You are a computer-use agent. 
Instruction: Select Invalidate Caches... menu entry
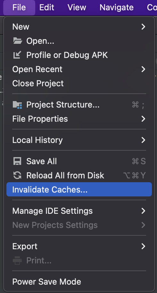pos(79,189)
